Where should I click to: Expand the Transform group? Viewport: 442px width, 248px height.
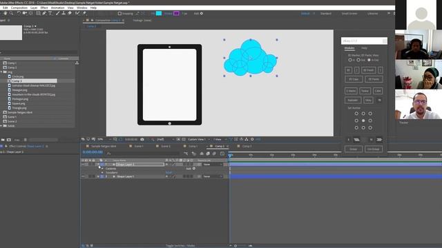(102, 173)
